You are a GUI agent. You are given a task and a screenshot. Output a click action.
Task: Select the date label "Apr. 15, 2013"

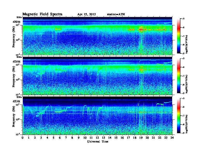tap(86, 14)
